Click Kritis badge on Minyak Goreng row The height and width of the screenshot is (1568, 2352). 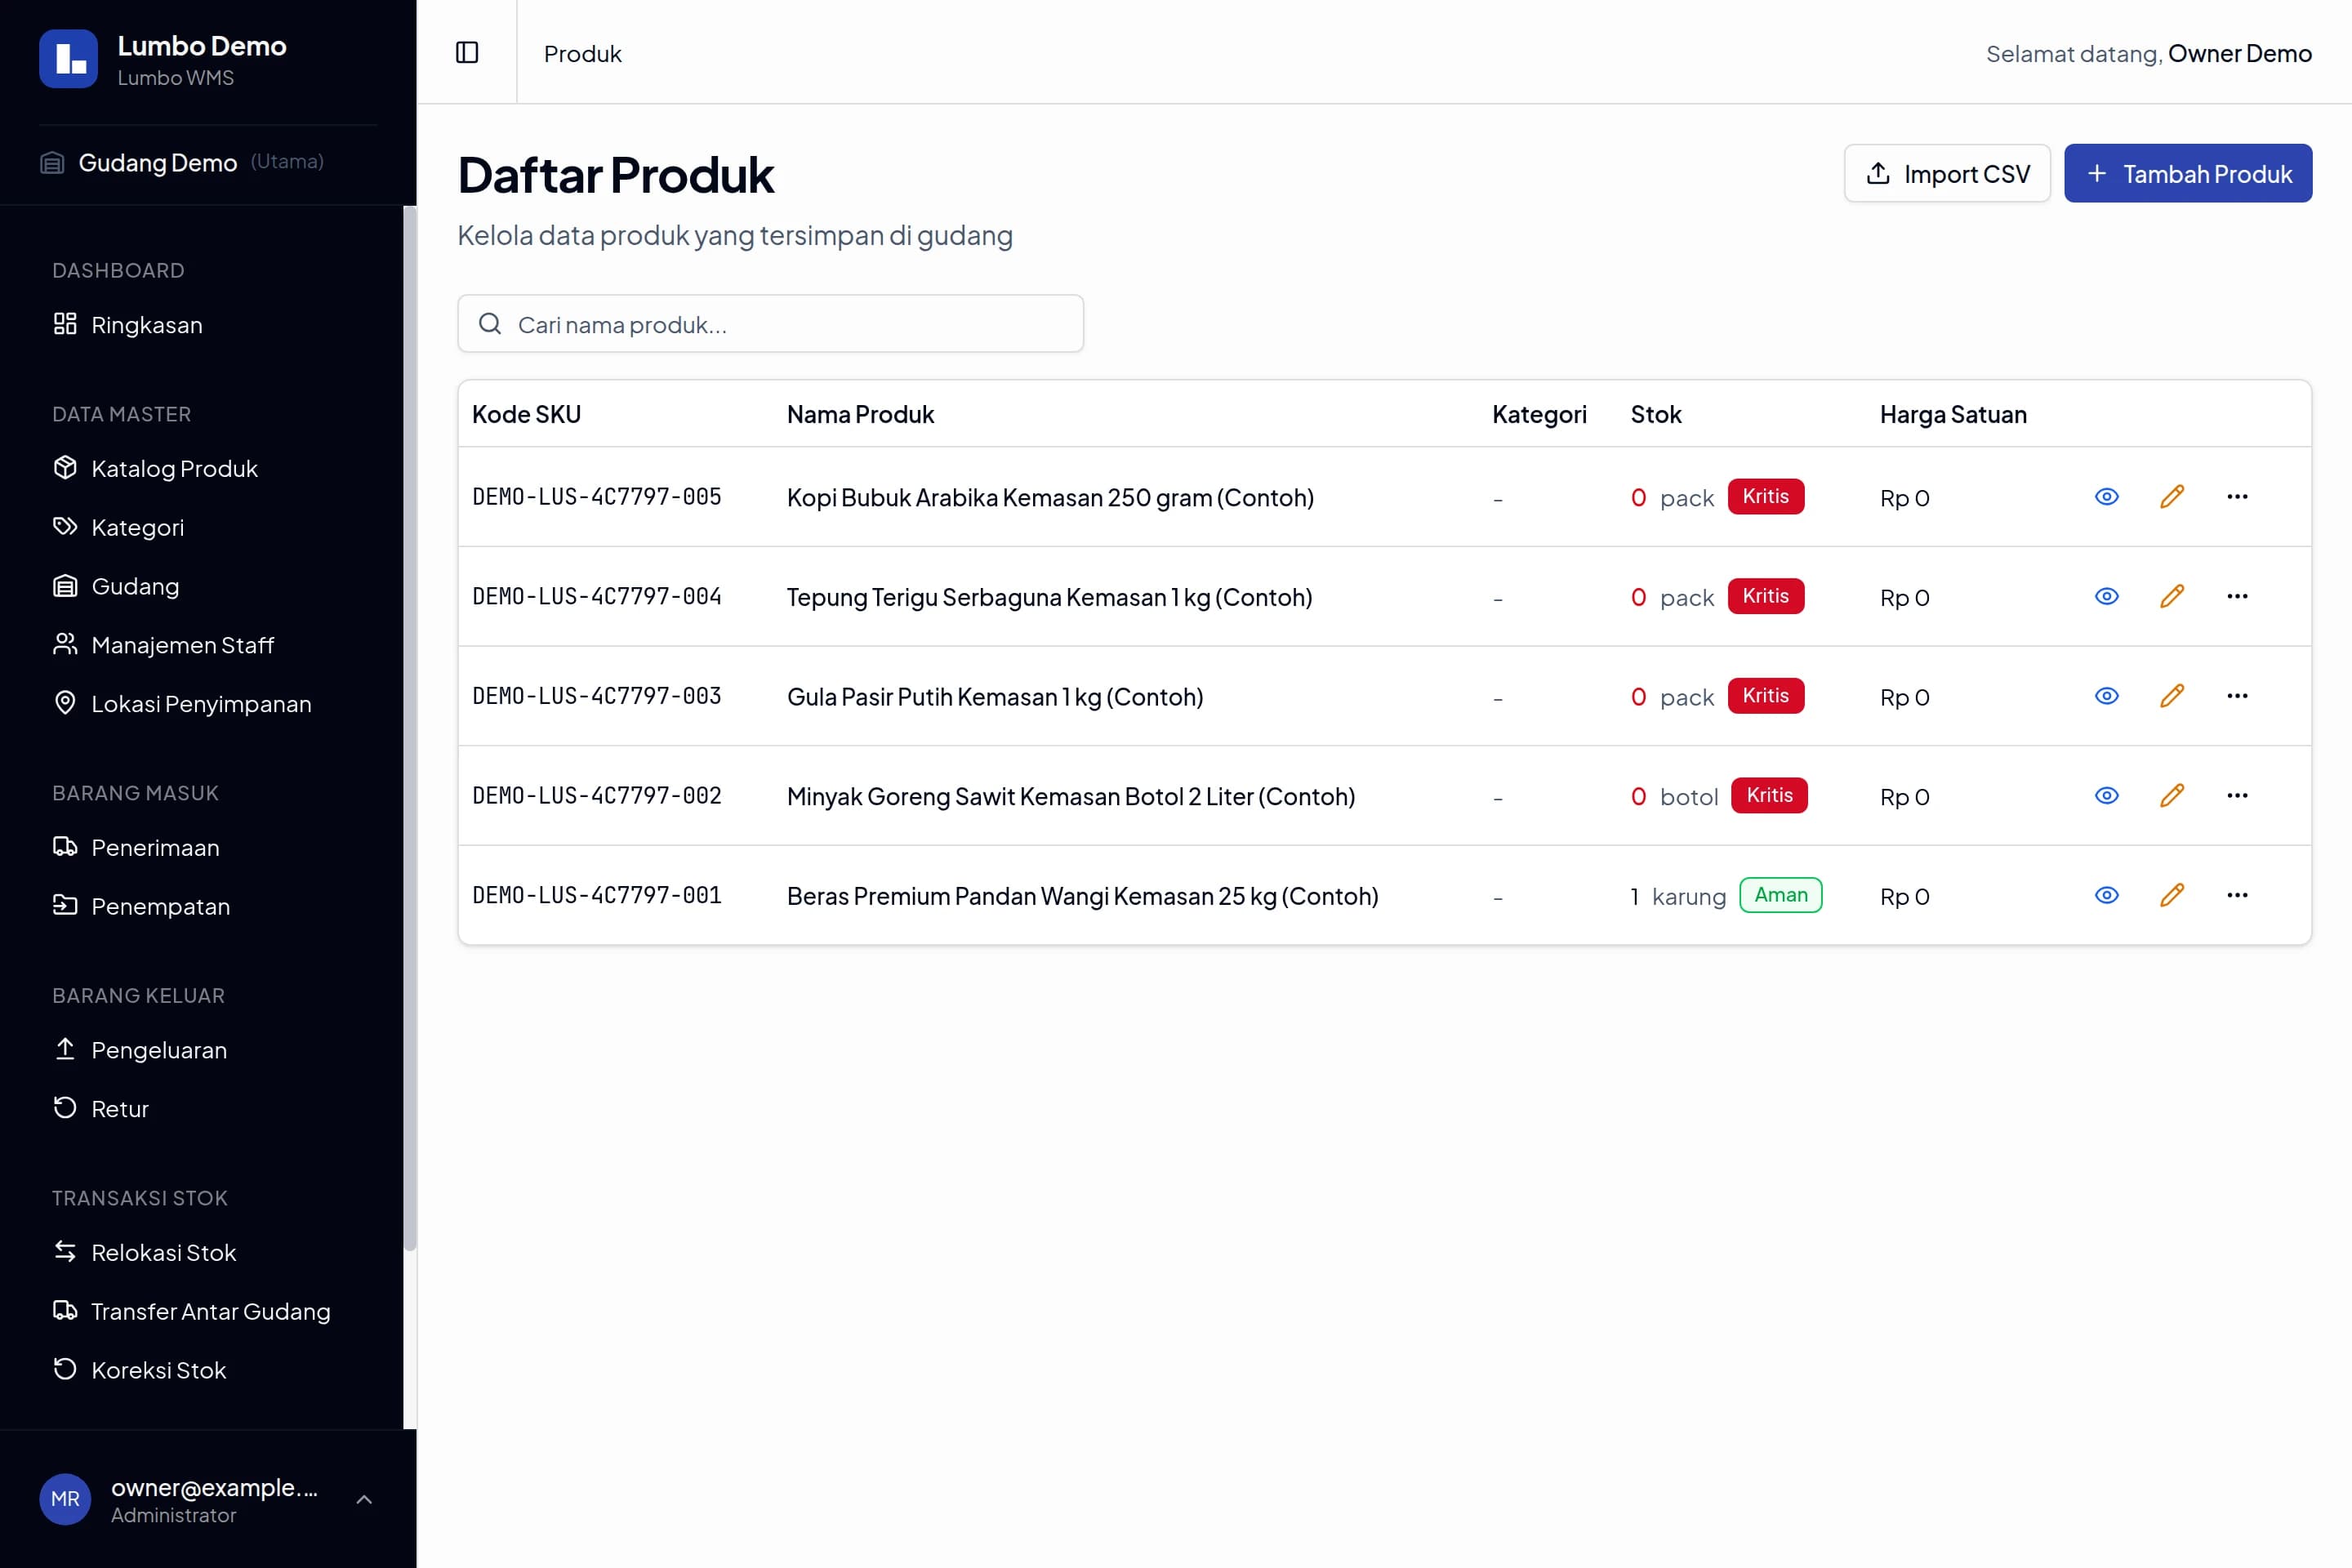click(1769, 796)
